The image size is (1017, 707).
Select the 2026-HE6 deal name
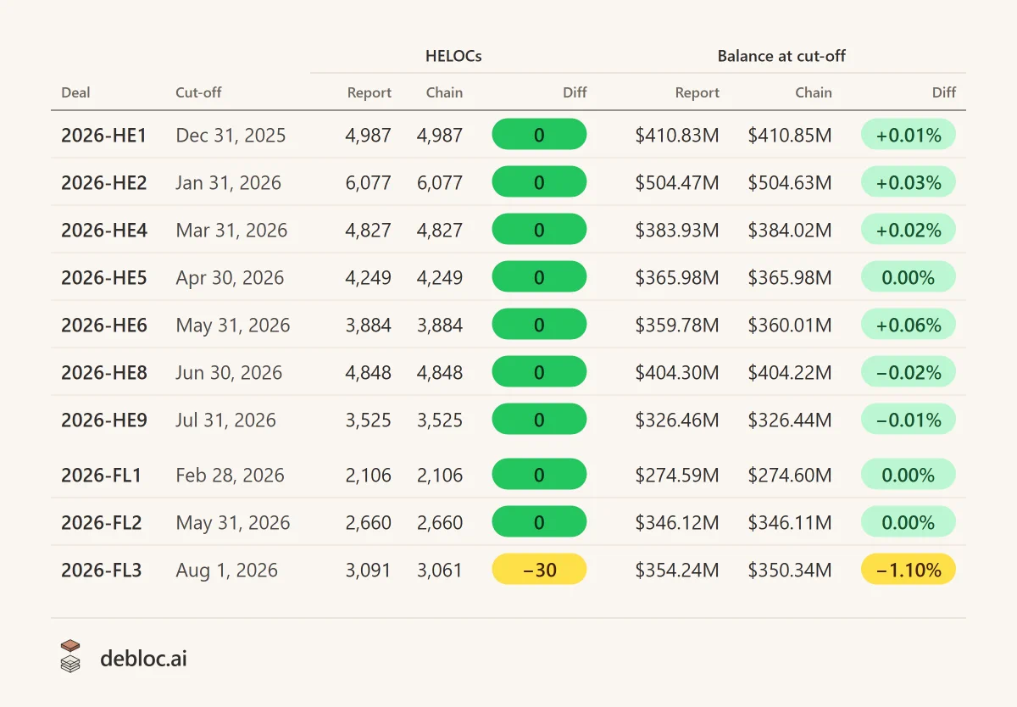point(103,325)
